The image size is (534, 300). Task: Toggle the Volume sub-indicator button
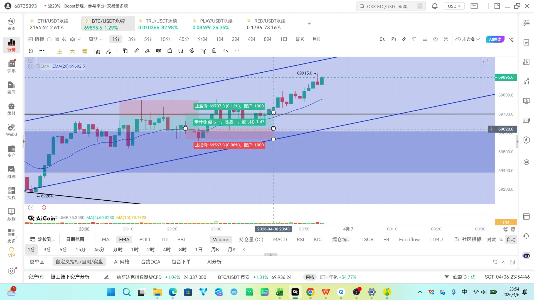tap(221, 240)
